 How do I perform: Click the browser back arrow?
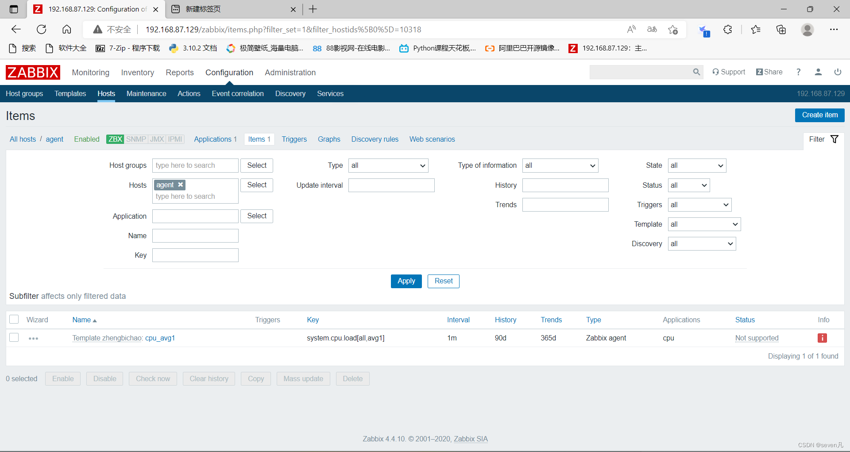coord(16,30)
